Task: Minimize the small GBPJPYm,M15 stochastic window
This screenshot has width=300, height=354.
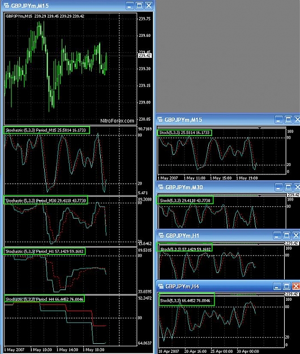Action: pyautogui.click(x=278, y=120)
